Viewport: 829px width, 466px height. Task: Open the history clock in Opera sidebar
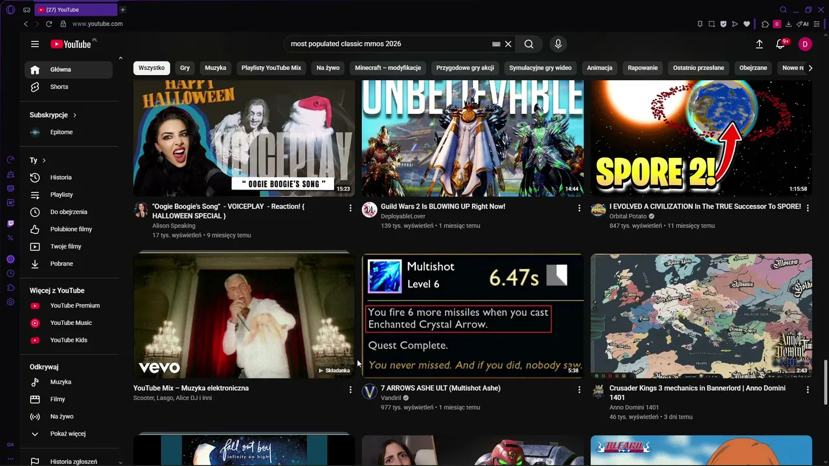(x=10, y=274)
